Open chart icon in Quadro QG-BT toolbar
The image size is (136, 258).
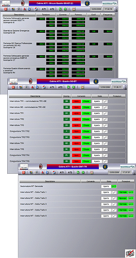coord(82,87)
